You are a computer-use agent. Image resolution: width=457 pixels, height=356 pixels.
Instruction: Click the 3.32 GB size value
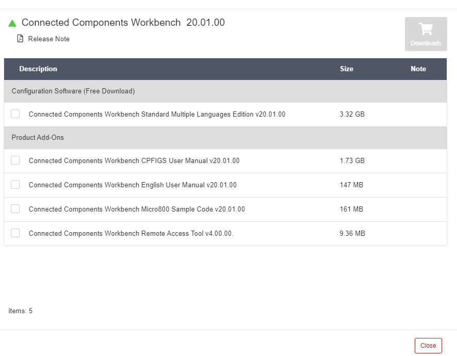click(x=352, y=114)
